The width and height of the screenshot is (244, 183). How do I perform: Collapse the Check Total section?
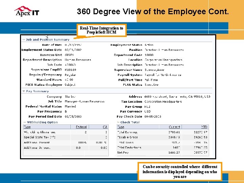[118, 122]
